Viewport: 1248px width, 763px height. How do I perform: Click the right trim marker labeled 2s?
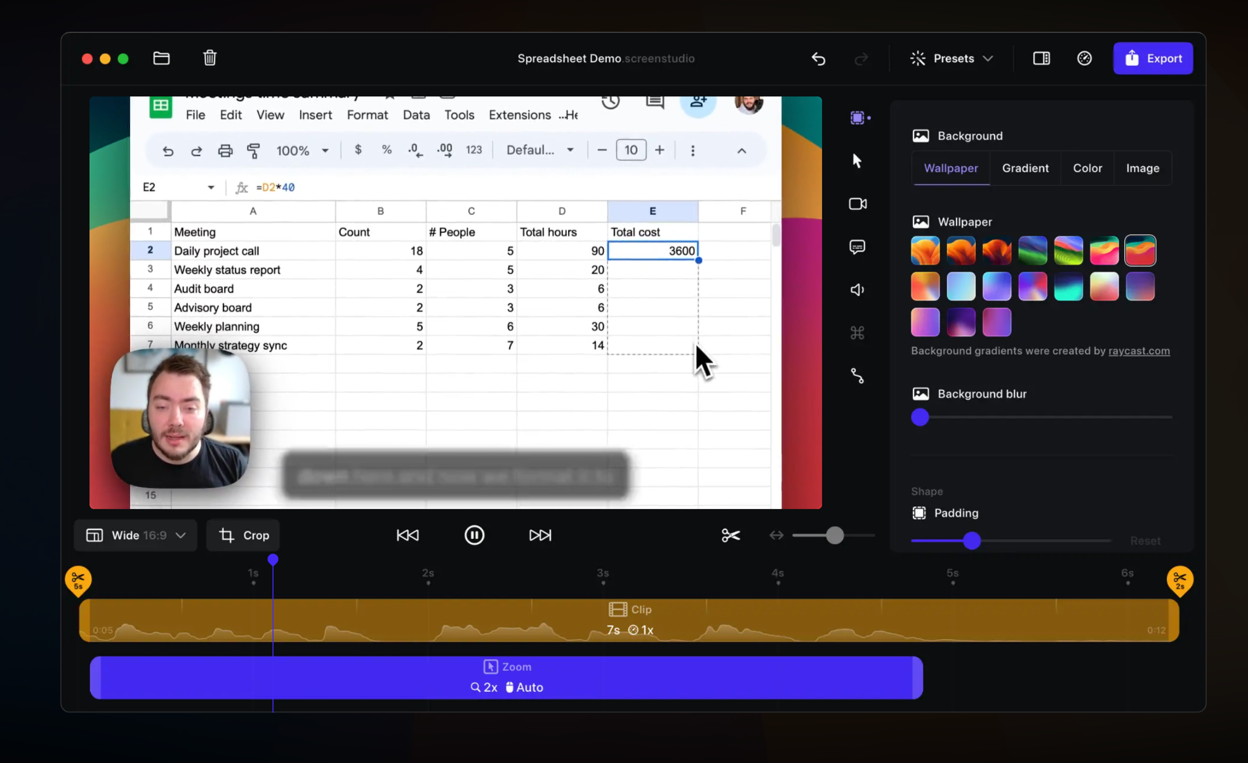(x=1179, y=580)
